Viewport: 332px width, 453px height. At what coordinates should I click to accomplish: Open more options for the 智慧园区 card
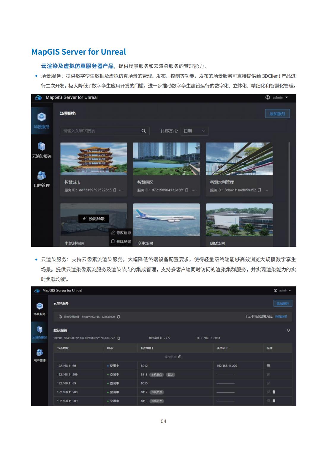point(194,190)
